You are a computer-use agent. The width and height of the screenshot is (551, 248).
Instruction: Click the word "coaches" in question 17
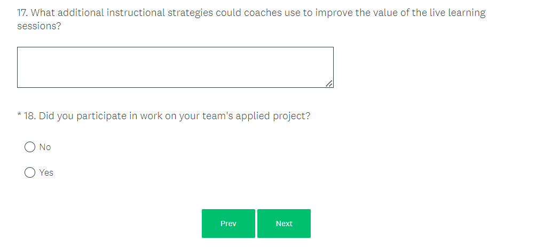[x=263, y=13]
